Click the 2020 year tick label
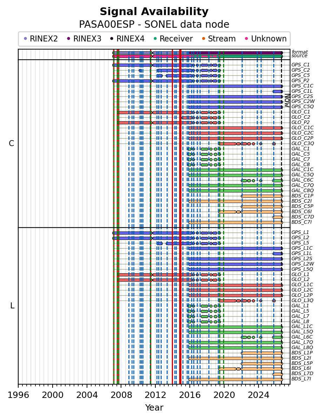The image size is (322, 419). pos(224,395)
